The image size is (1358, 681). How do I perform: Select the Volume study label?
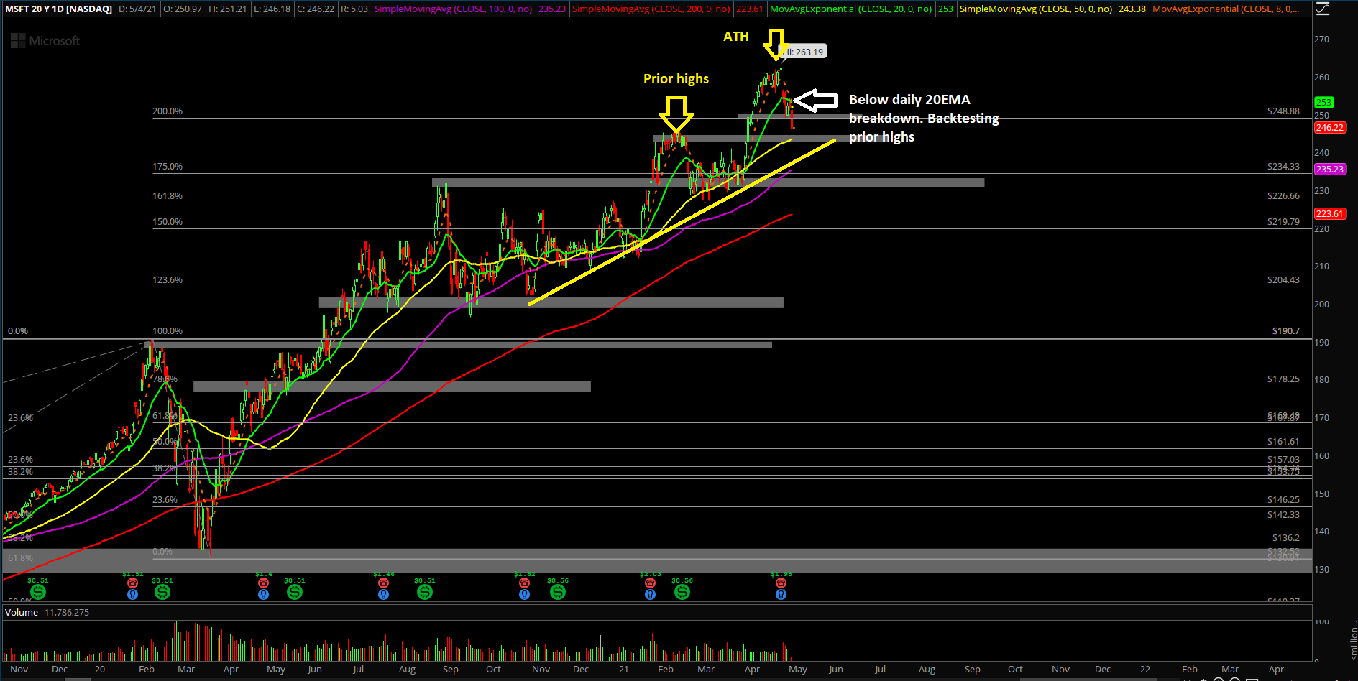pyautogui.click(x=22, y=612)
